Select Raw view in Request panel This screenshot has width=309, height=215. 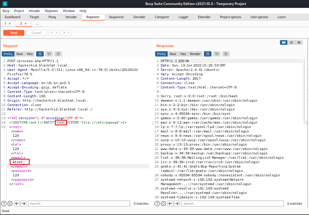coord(19,54)
